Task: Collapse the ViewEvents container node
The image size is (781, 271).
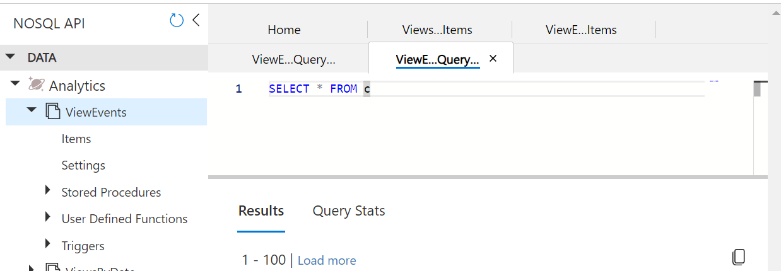Action: (32, 110)
